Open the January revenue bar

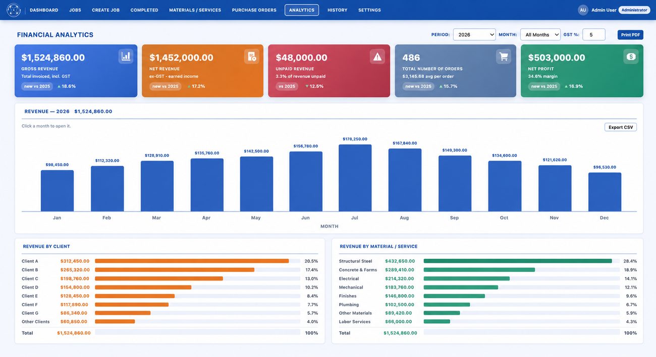57,191
